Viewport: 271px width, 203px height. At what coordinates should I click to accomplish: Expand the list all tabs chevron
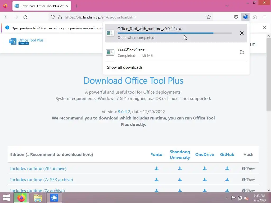(x=227, y=6)
